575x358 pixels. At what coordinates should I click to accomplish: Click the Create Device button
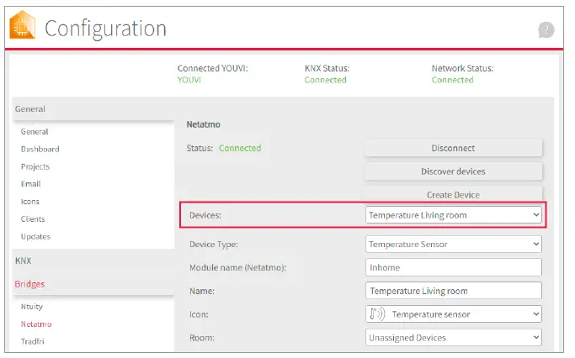coord(453,194)
